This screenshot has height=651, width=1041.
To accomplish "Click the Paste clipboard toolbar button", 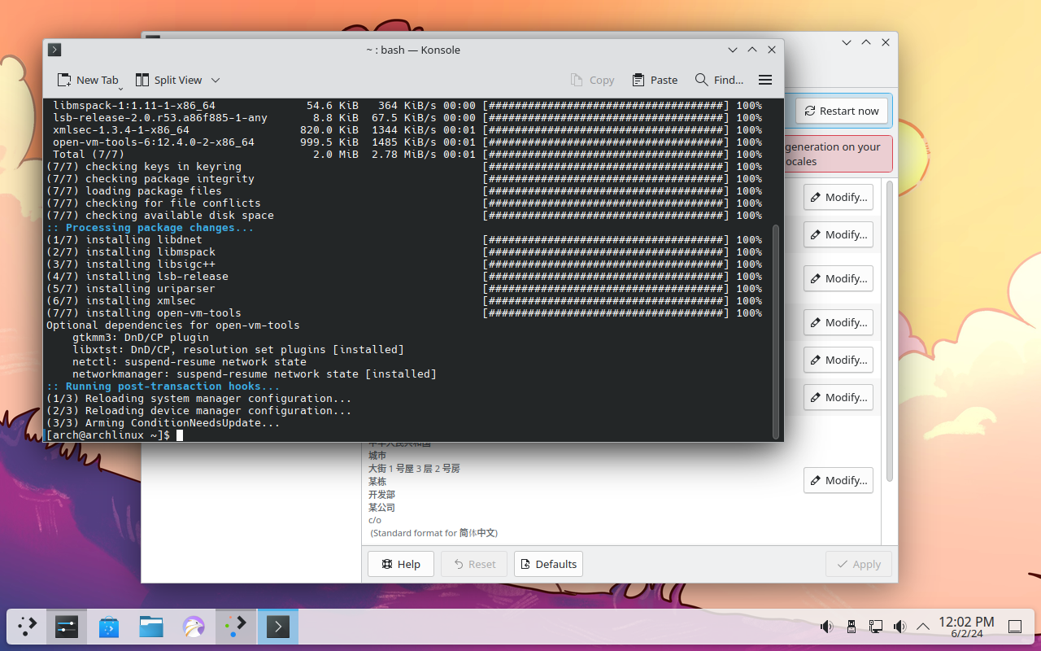I will click(x=655, y=80).
